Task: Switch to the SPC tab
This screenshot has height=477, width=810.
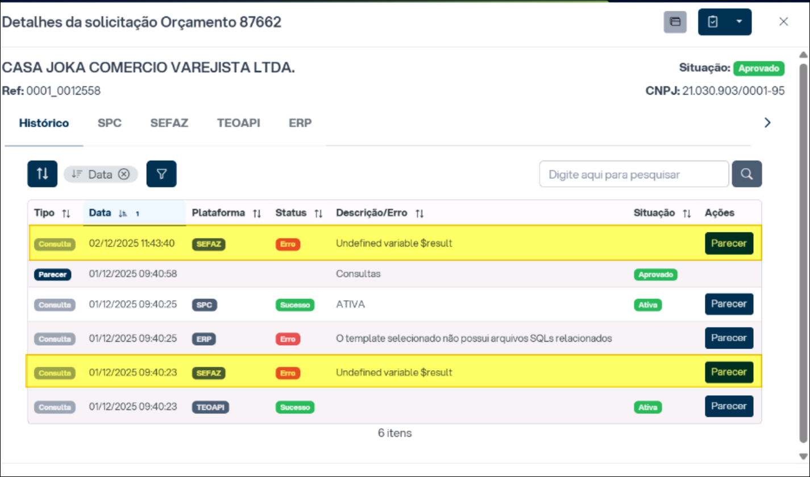Action: tap(109, 123)
